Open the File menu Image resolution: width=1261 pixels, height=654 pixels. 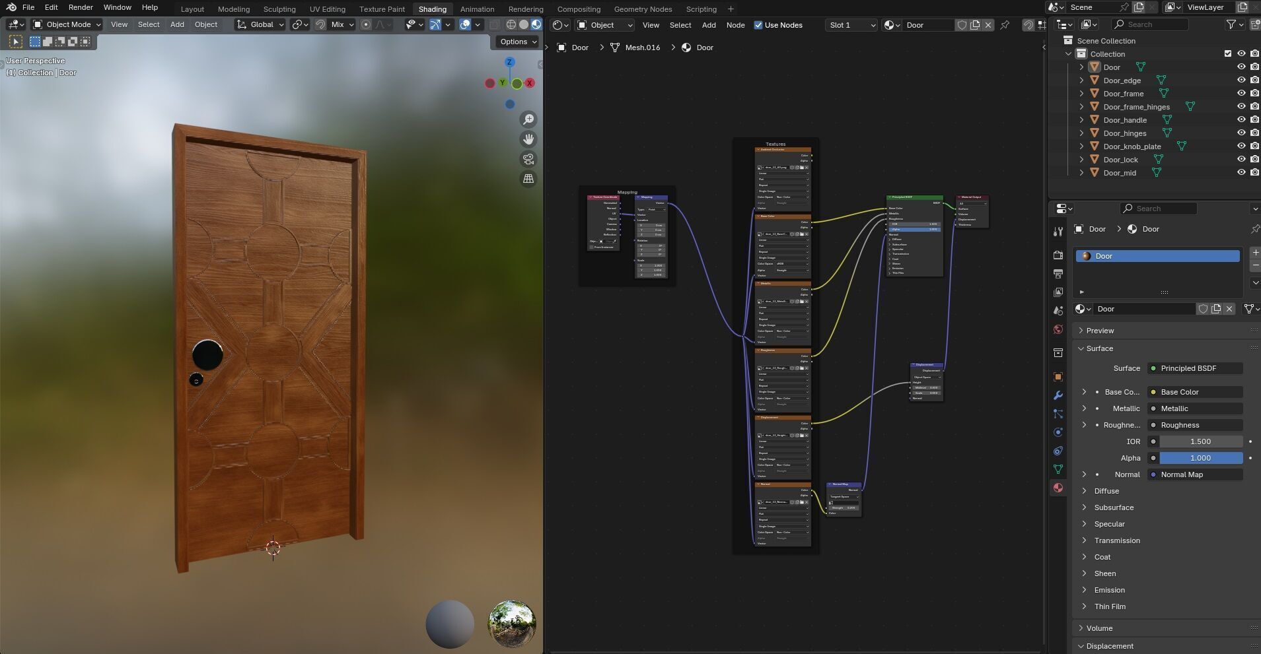tap(28, 7)
